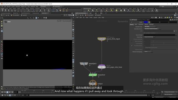The height and width of the screenshot is (100, 178).
Task: Open the Group Type dropdown
Action: pyautogui.click(x=149, y=37)
